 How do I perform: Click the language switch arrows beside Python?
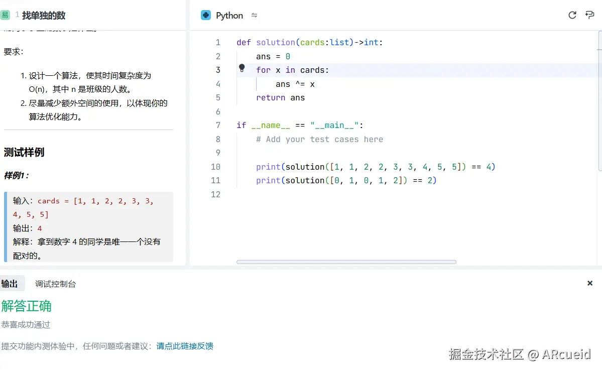coord(254,15)
